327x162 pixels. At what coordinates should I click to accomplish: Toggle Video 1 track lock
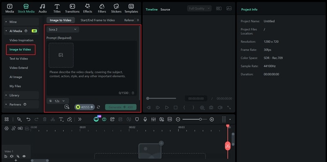6,156
